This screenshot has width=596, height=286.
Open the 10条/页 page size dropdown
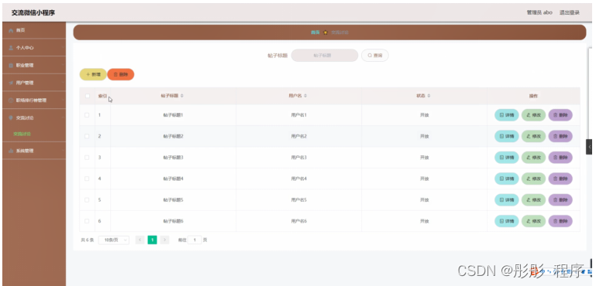point(114,240)
